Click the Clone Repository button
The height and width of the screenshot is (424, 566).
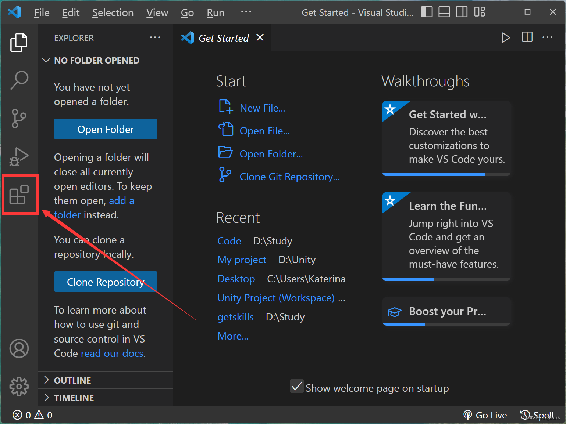(106, 282)
